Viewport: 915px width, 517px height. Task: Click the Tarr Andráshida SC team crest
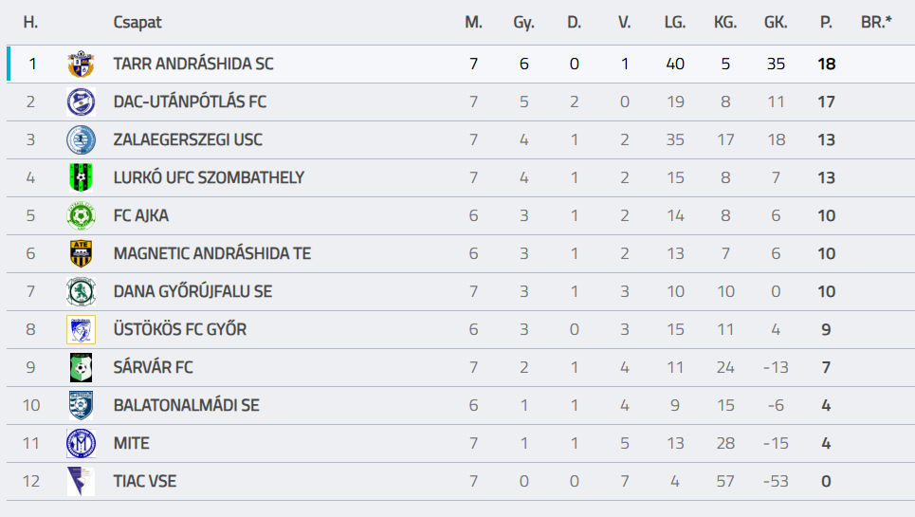pyautogui.click(x=81, y=65)
